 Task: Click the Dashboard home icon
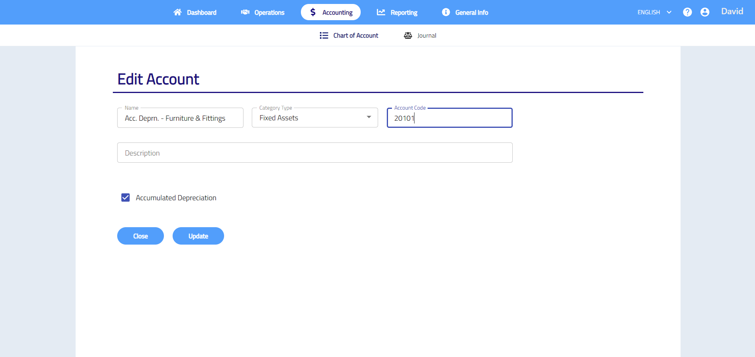click(177, 12)
